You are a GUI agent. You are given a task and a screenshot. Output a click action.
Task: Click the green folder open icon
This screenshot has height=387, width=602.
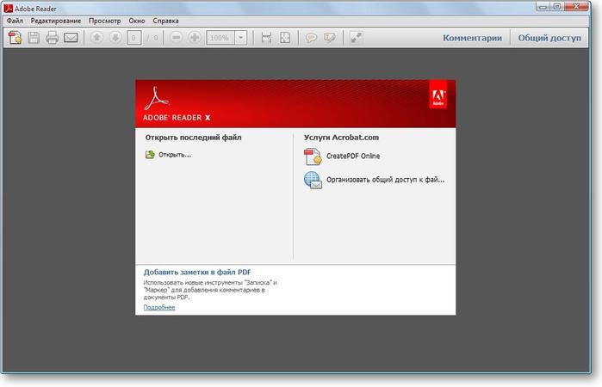click(x=150, y=155)
